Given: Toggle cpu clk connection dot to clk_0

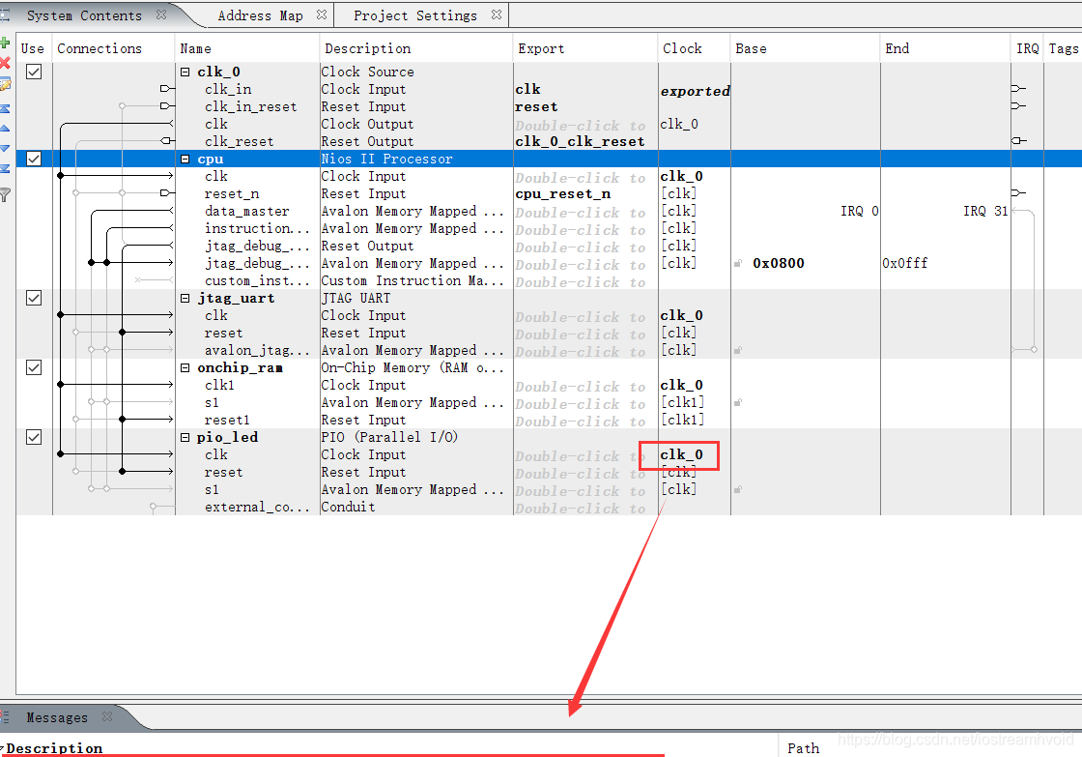Looking at the screenshot, I should (x=61, y=175).
